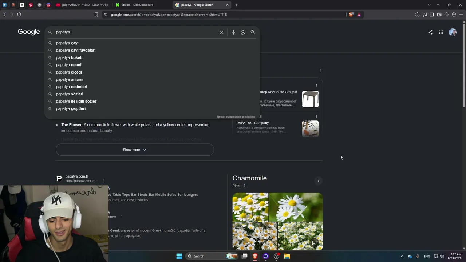Bookmark this page in the address bar
This screenshot has height=262, width=466.
pos(96,15)
